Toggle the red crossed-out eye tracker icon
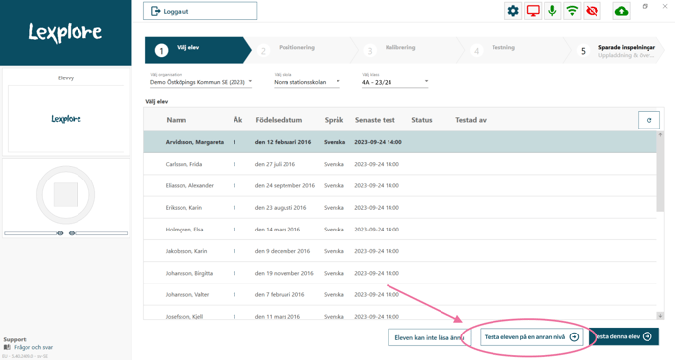 (592, 11)
